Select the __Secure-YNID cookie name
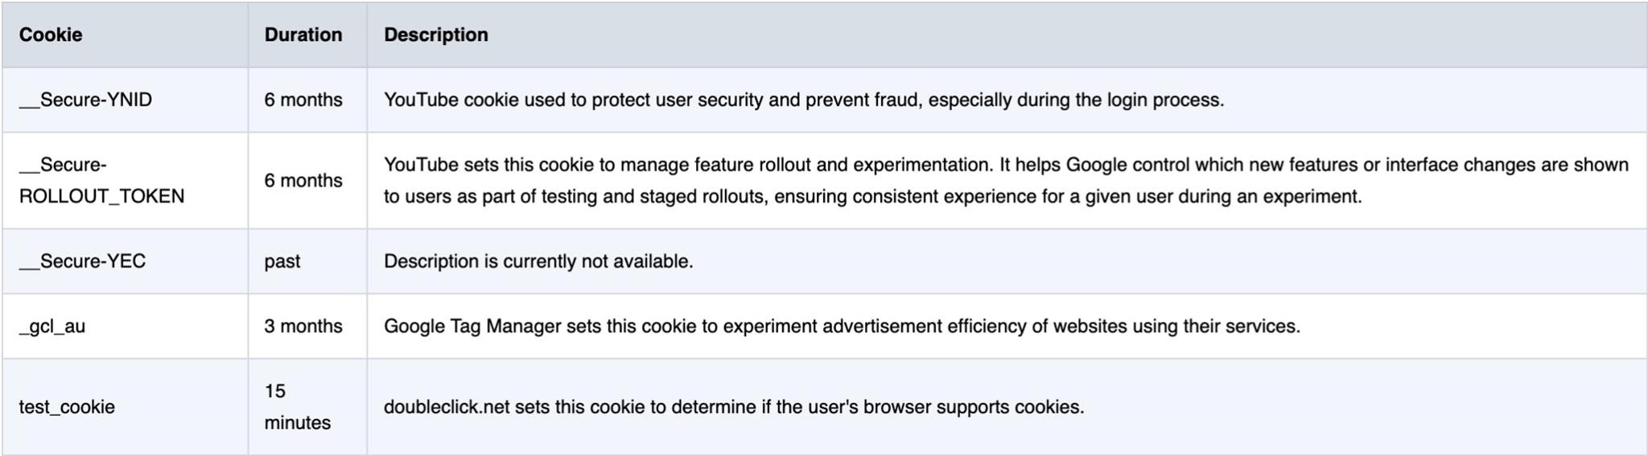1648x456 pixels. click(85, 100)
